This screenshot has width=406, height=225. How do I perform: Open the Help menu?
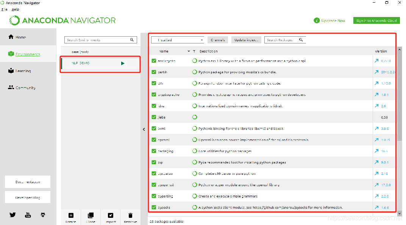pyautogui.click(x=15, y=9)
